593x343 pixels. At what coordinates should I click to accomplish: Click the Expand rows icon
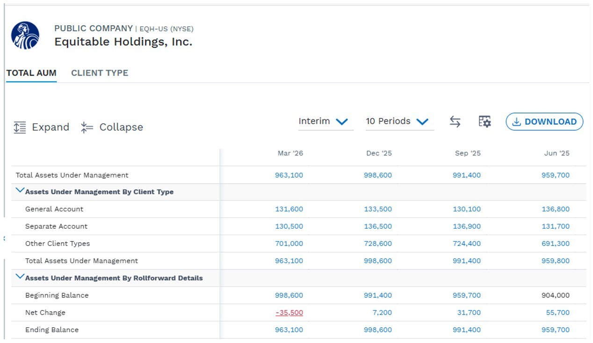point(20,127)
